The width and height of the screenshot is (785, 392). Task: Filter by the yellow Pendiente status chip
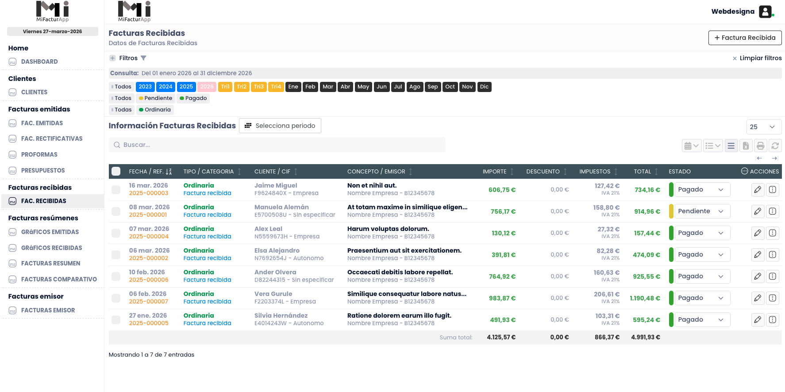[x=155, y=98]
